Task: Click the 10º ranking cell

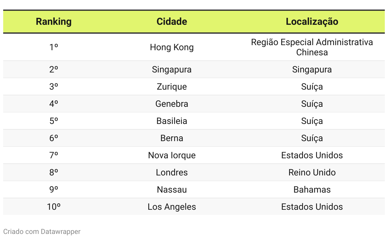Action: point(54,207)
